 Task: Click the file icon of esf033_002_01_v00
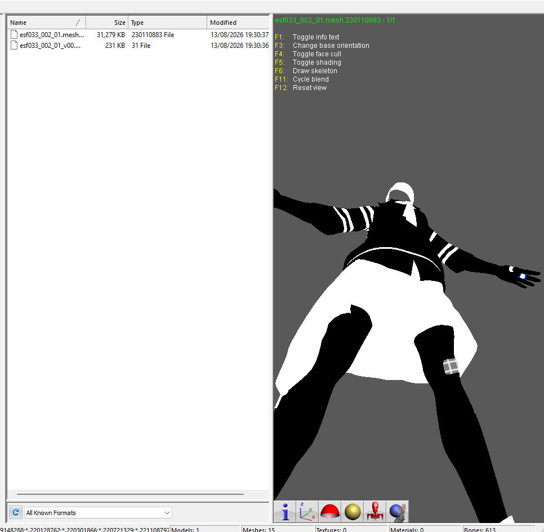coord(14,46)
